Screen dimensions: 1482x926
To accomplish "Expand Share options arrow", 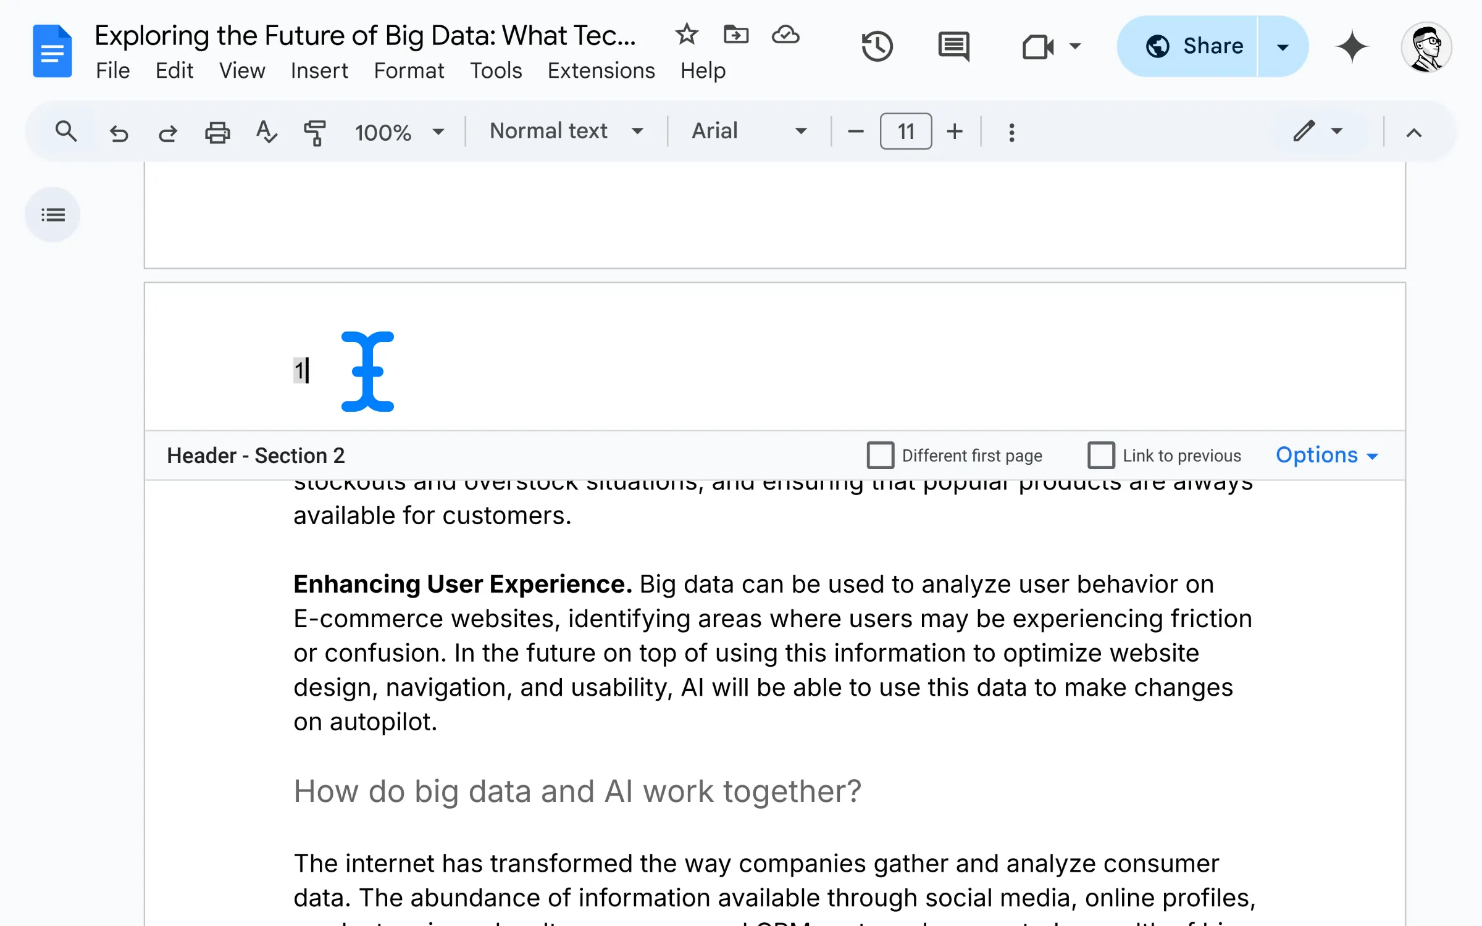I will (1283, 46).
